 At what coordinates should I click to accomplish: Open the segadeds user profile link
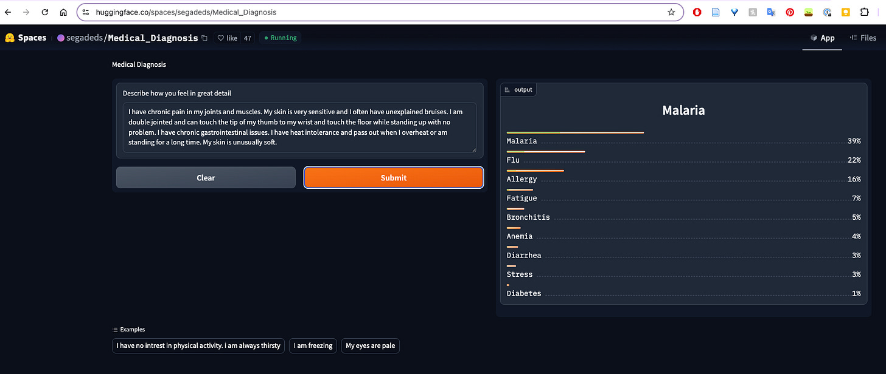pyautogui.click(x=85, y=38)
